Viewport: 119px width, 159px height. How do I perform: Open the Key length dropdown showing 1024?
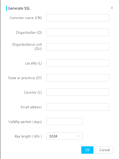[x=65, y=136]
